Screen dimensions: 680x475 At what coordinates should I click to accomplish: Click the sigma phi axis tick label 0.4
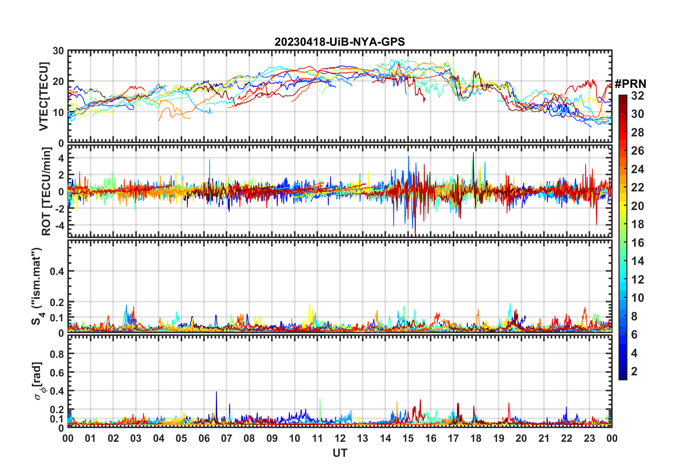click(57, 391)
